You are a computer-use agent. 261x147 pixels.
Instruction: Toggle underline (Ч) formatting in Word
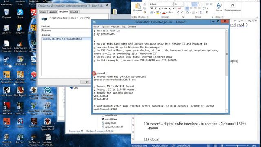tap(159, 8)
